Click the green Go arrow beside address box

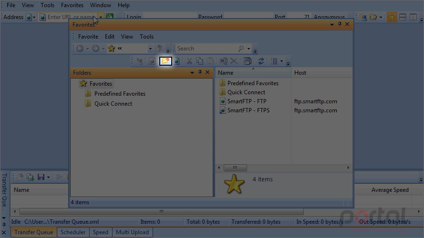click(110, 17)
